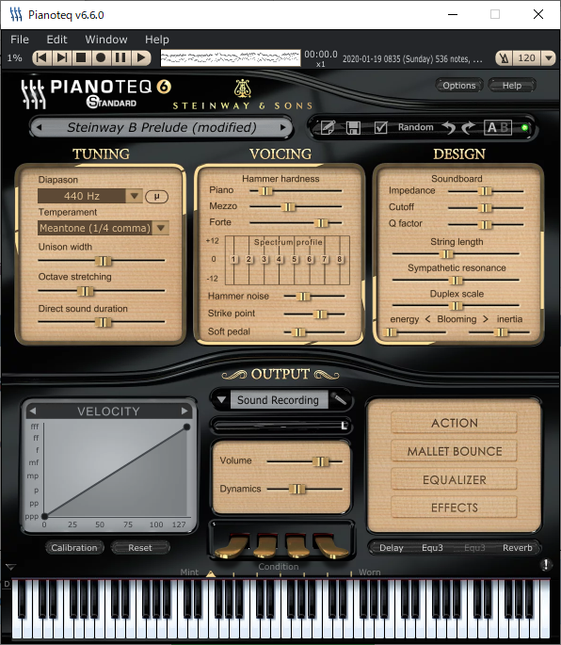Open the 440 Hz diapason dropdown
The image size is (561, 645).
[90, 196]
